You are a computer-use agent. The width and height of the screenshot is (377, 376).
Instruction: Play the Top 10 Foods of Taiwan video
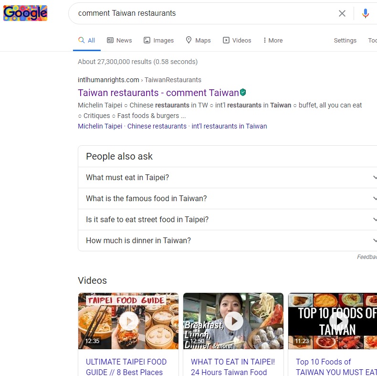pyautogui.click(x=338, y=321)
